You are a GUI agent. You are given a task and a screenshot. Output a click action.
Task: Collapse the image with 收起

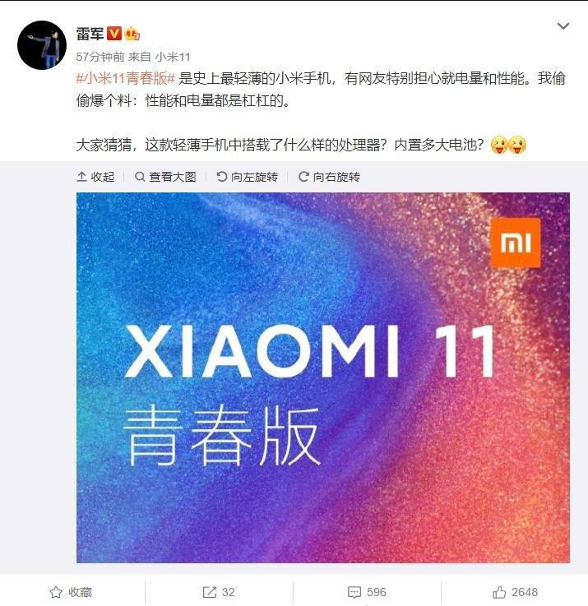(95, 177)
